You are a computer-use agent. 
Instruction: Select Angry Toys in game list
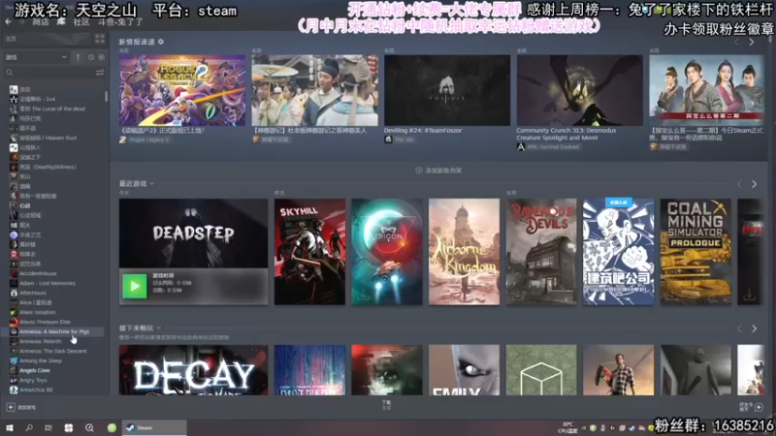(x=33, y=380)
